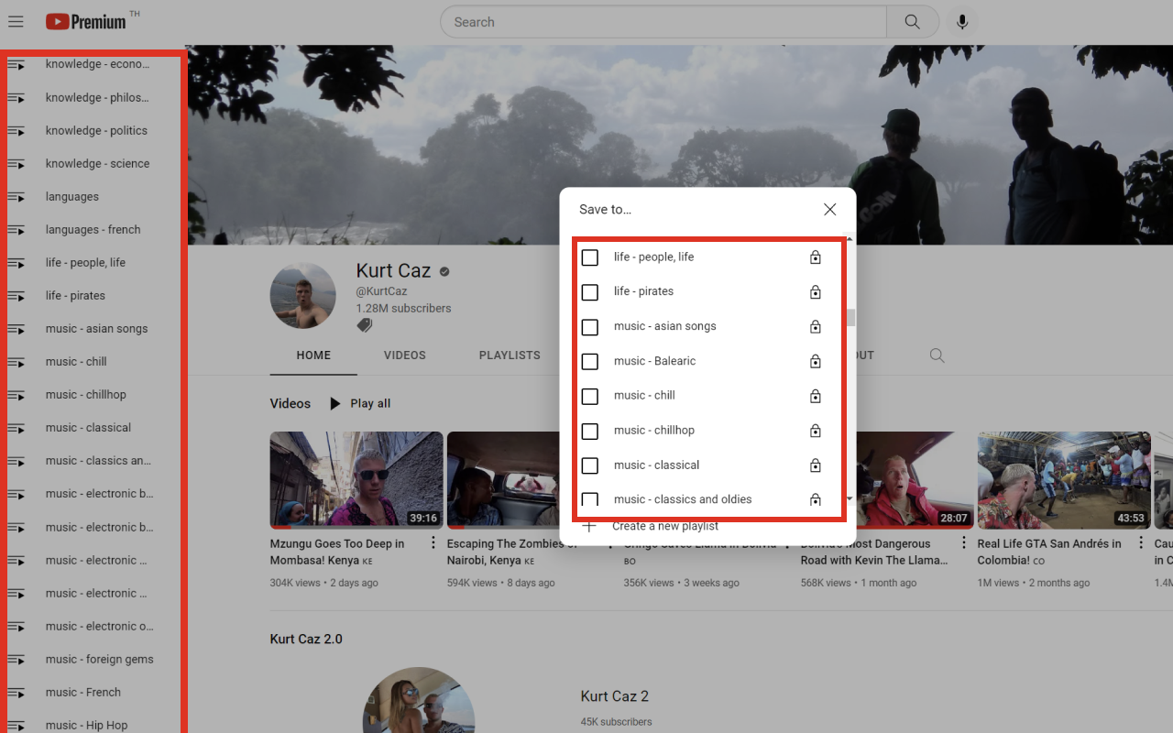Close the Save to dialog

[830, 210]
